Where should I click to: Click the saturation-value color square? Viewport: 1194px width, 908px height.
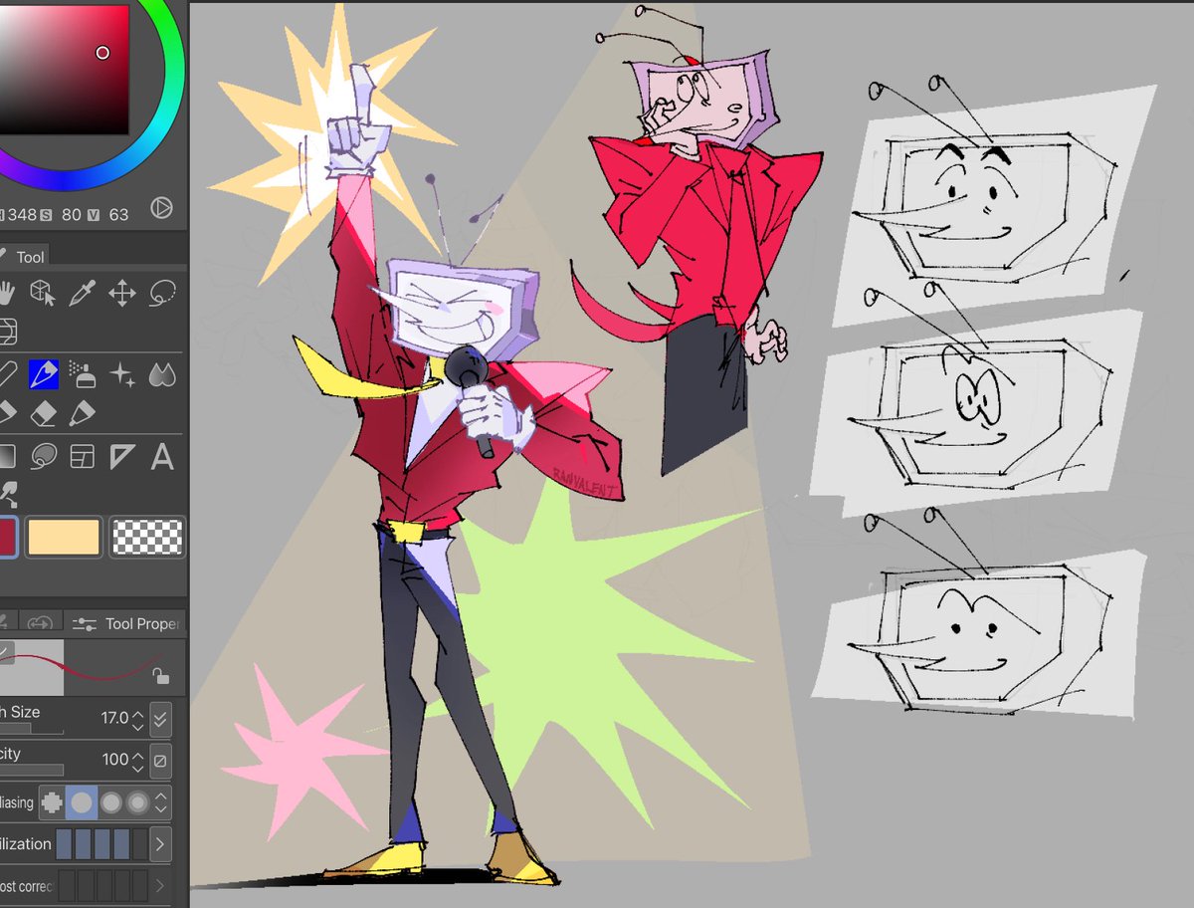point(64,68)
